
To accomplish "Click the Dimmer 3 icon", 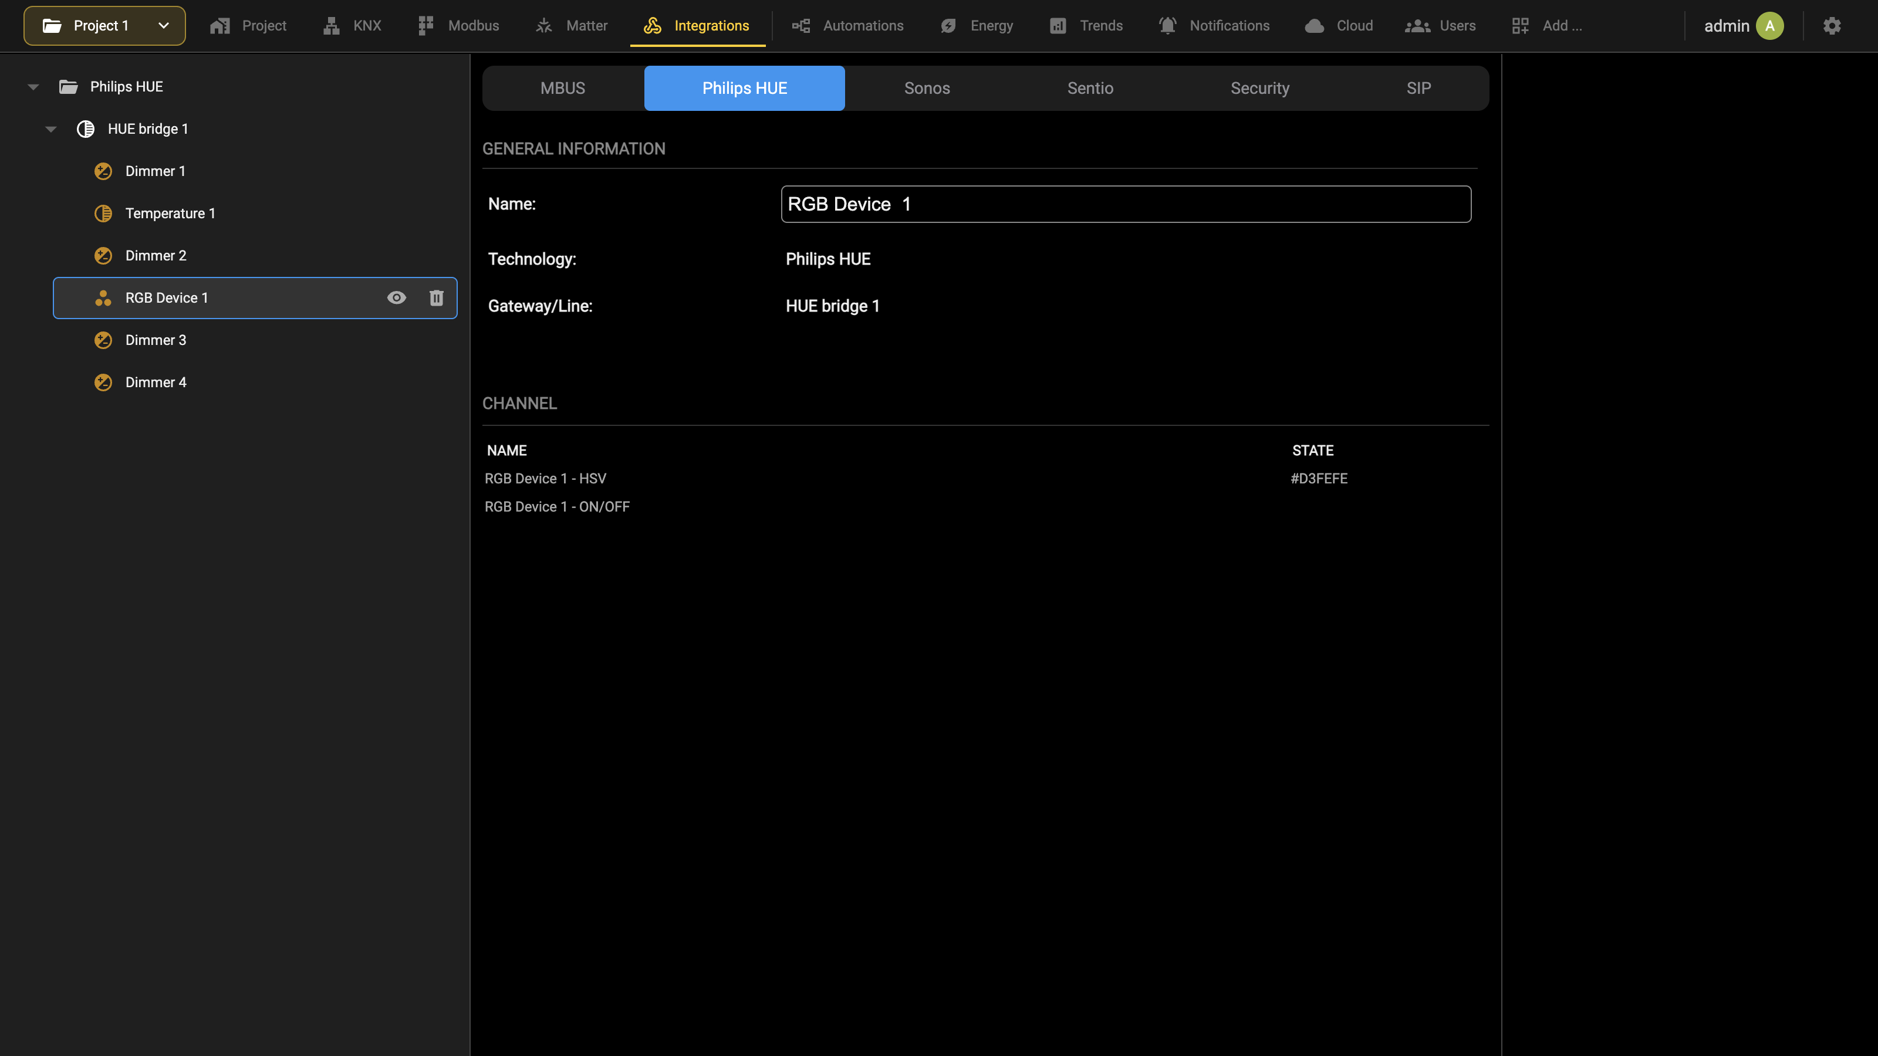I will 103,340.
